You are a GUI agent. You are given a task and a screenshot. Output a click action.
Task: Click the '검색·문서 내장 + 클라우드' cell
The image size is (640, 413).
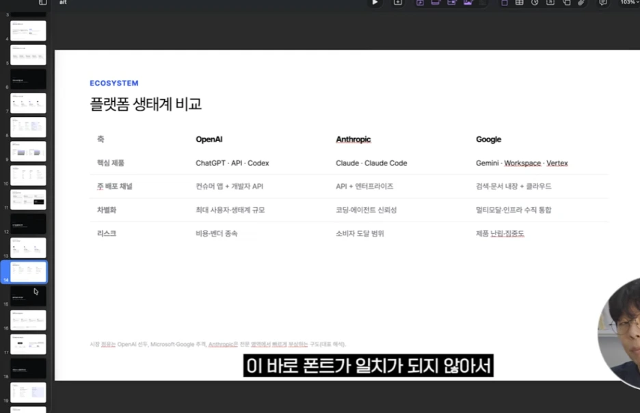[514, 186]
